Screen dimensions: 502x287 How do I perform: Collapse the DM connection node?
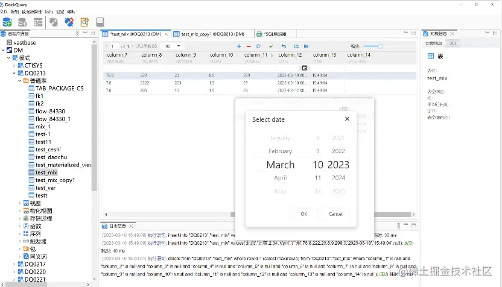(x=3, y=50)
